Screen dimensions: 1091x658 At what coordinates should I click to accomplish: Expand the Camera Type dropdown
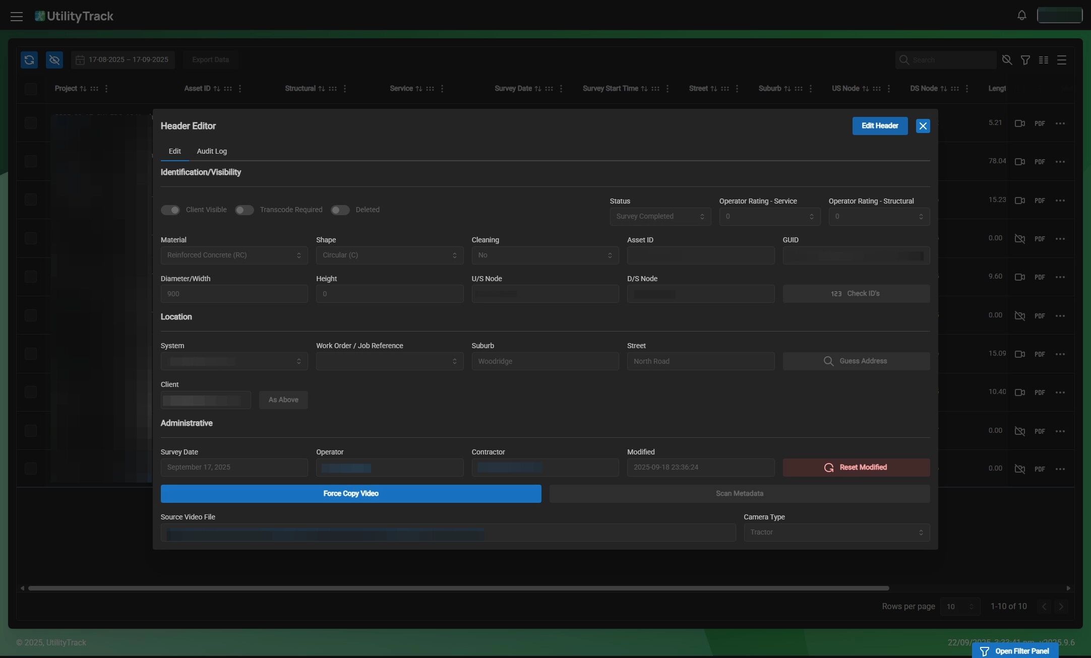tap(836, 532)
